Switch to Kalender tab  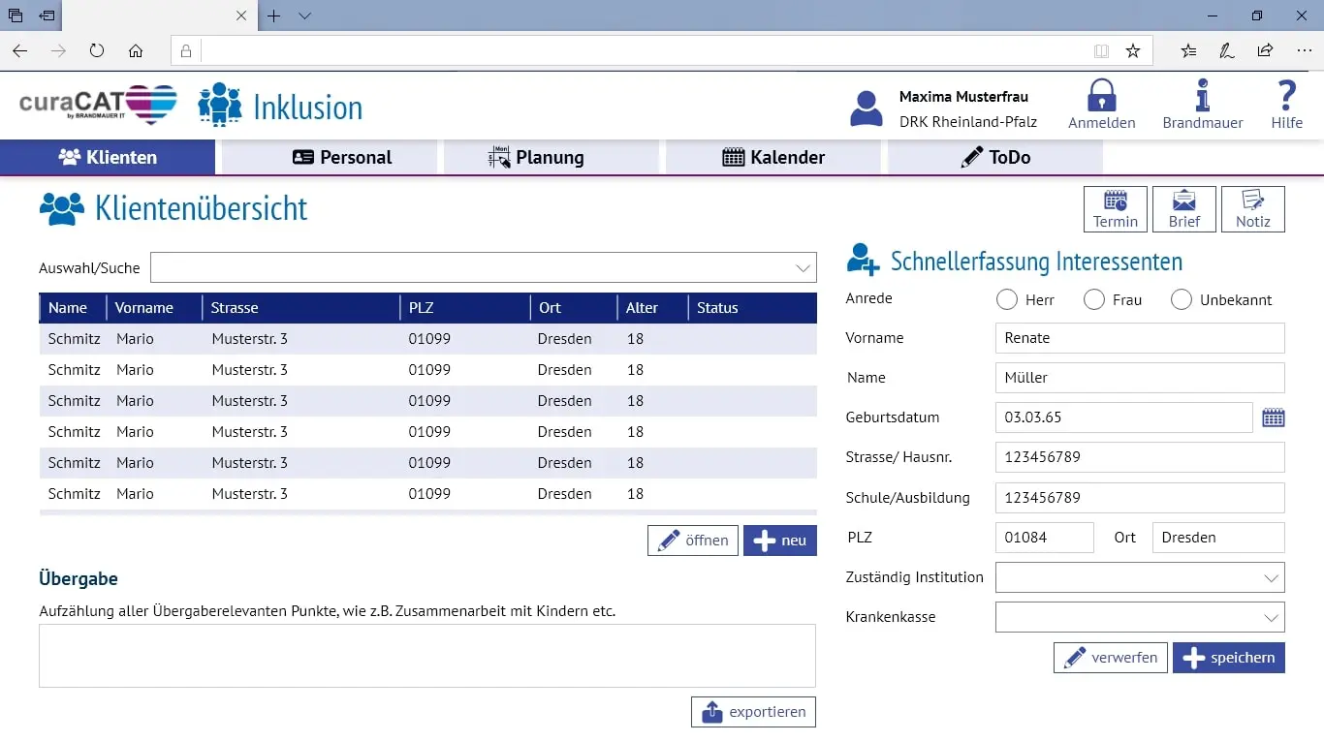click(x=773, y=157)
